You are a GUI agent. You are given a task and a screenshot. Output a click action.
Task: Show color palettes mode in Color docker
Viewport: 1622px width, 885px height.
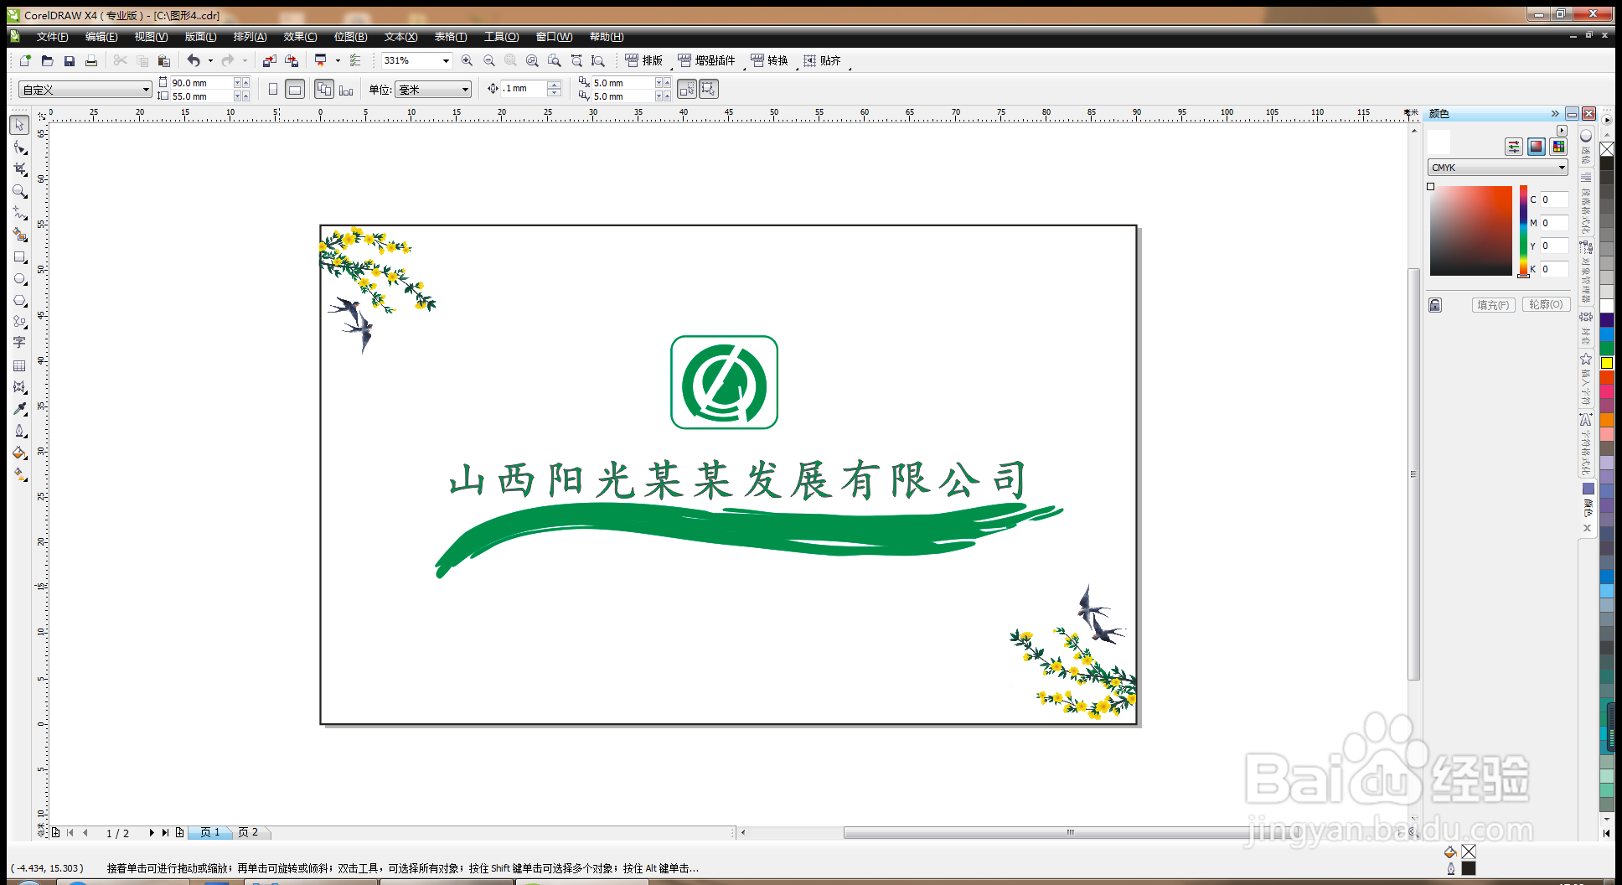click(x=1558, y=147)
